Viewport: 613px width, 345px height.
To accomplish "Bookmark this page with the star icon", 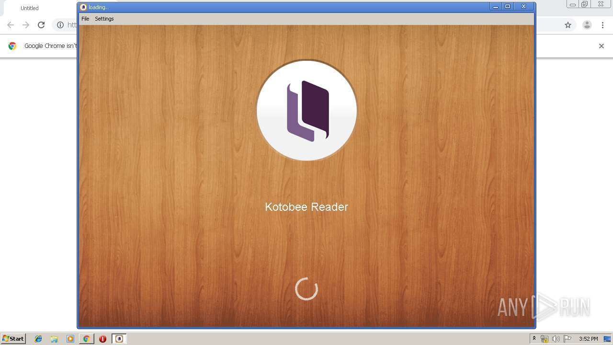I will [x=568, y=25].
